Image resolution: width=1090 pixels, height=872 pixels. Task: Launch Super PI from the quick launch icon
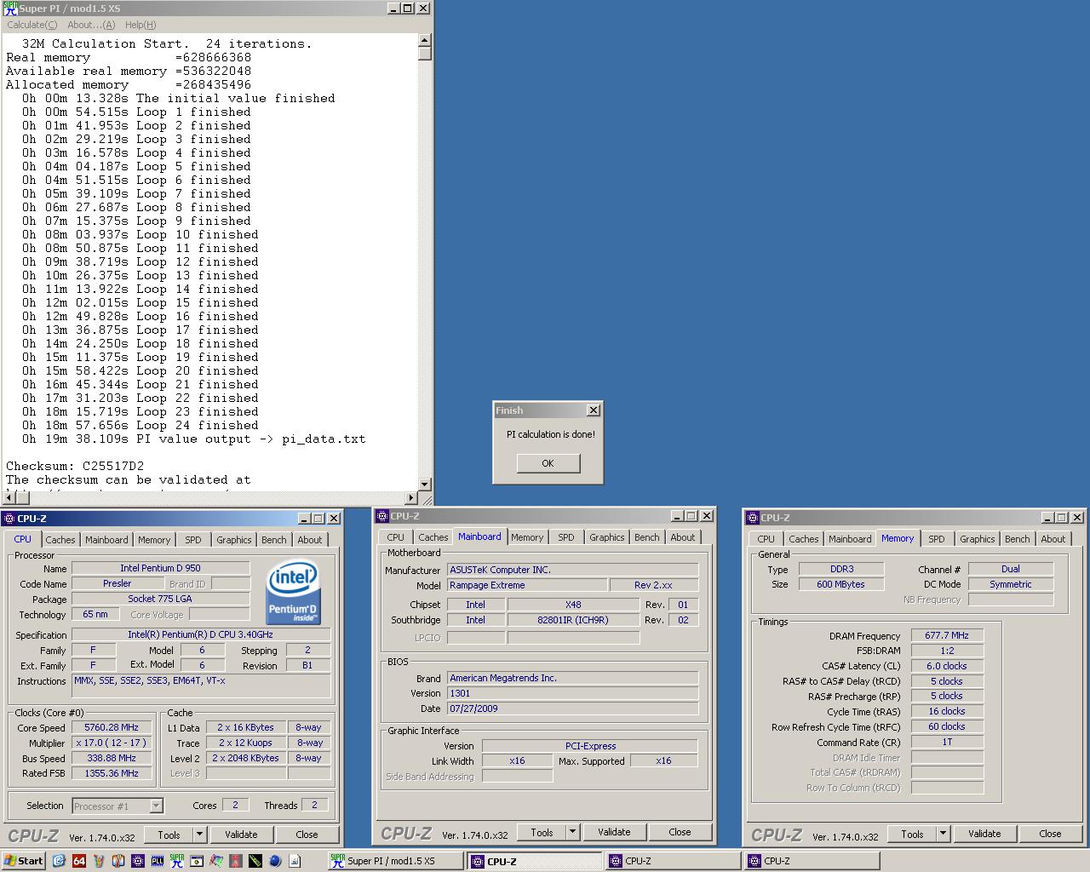tap(177, 861)
